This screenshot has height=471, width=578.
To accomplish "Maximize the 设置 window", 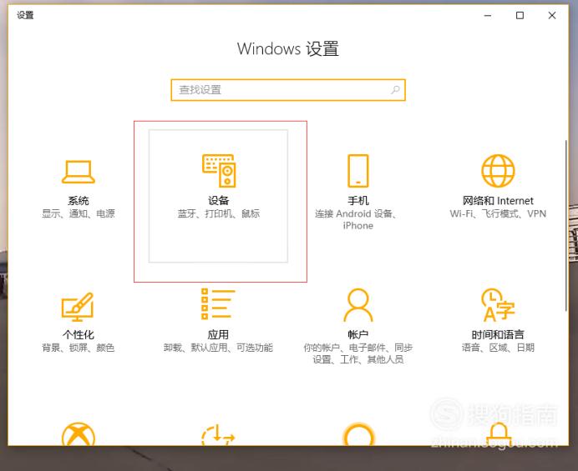I will pyautogui.click(x=520, y=16).
